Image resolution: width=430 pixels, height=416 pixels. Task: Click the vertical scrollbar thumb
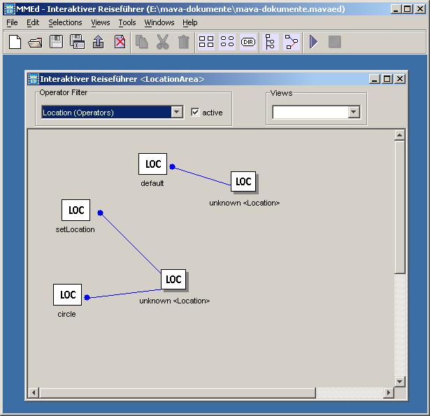point(399,207)
